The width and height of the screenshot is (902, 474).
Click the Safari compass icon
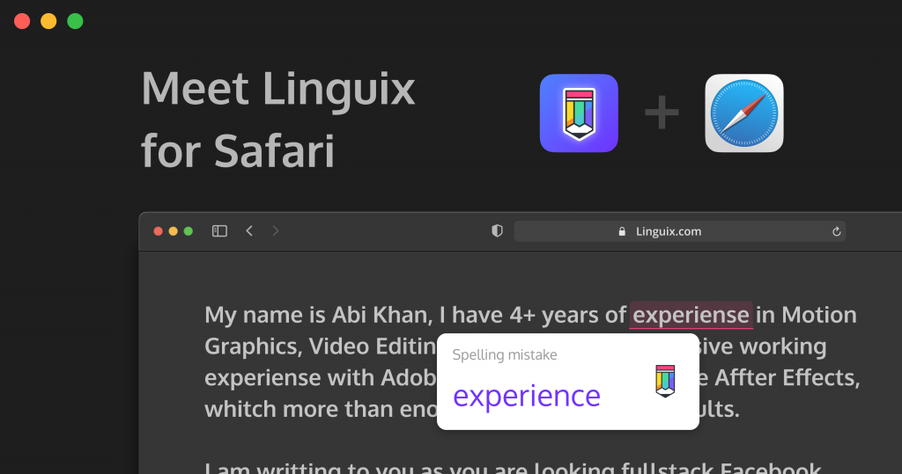coord(743,113)
